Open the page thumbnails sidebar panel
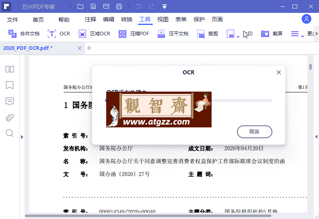This screenshot has height=219, width=319. click(x=10, y=69)
